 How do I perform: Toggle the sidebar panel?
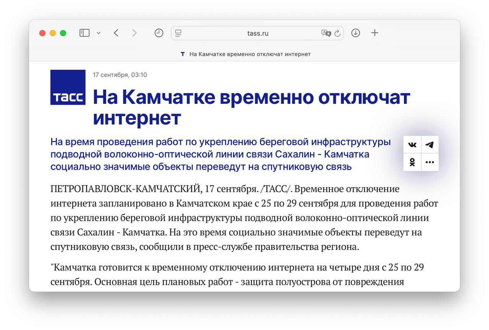tap(84, 33)
